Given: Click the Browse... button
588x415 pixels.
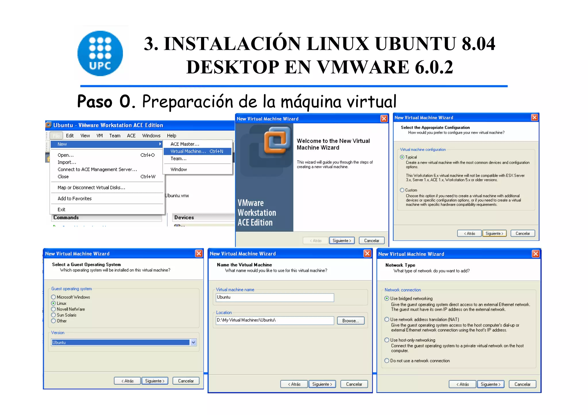Looking at the screenshot, I should point(351,321).
